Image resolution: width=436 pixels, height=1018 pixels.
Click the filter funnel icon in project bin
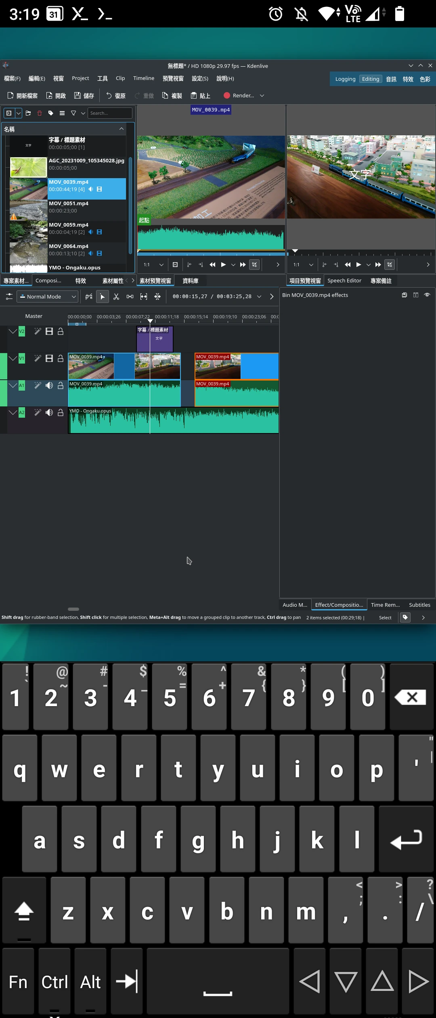pyautogui.click(x=73, y=113)
